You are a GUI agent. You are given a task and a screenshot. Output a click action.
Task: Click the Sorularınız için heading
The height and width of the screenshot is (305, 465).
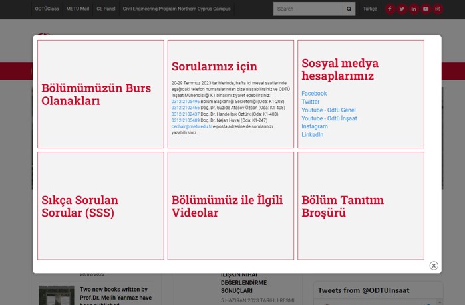(214, 66)
